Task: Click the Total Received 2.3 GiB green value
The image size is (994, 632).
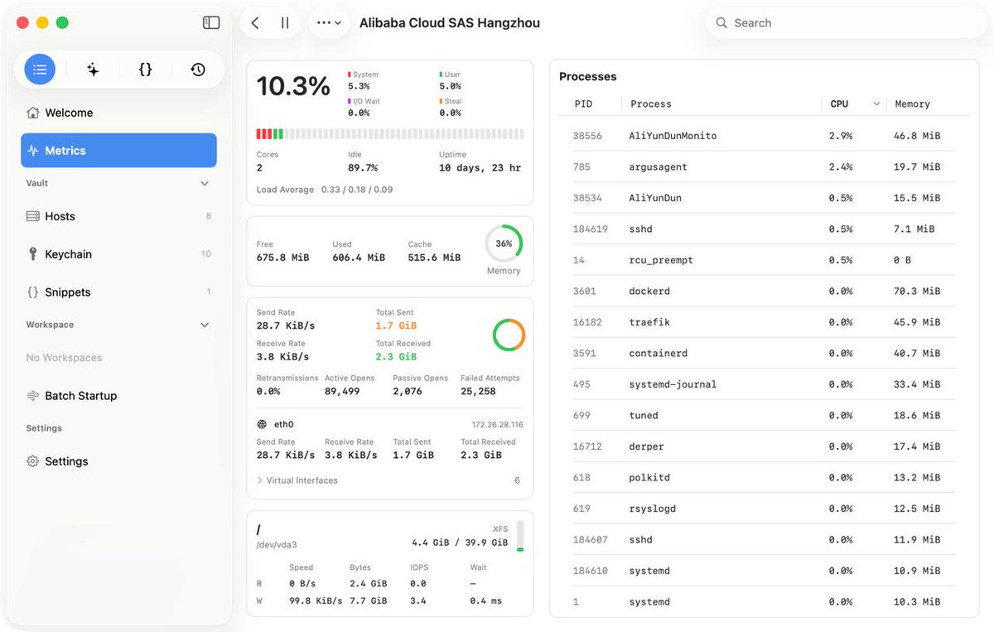Action: click(396, 357)
